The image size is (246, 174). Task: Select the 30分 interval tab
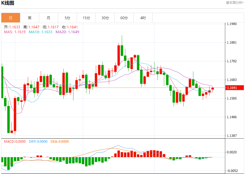[105, 18]
